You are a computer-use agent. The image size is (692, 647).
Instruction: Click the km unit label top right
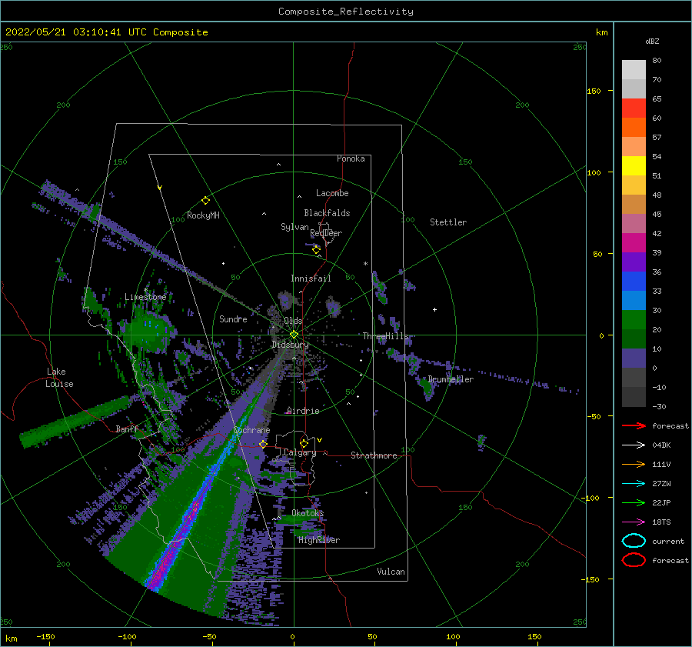point(601,32)
